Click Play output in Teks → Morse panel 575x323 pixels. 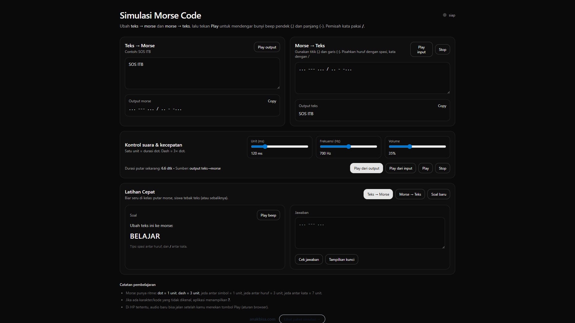pos(267,47)
